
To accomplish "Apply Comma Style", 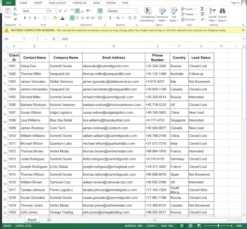I will tap(123, 18).
